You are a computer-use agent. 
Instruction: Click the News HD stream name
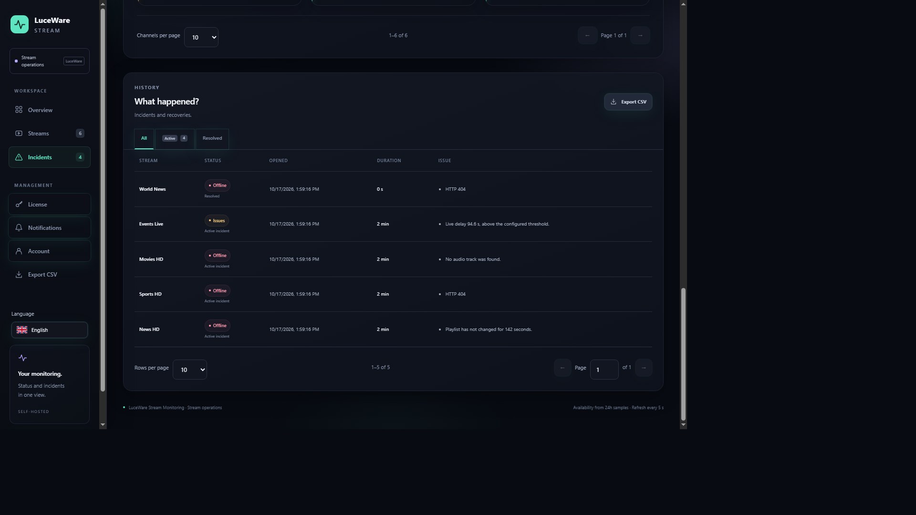pos(149,330)
